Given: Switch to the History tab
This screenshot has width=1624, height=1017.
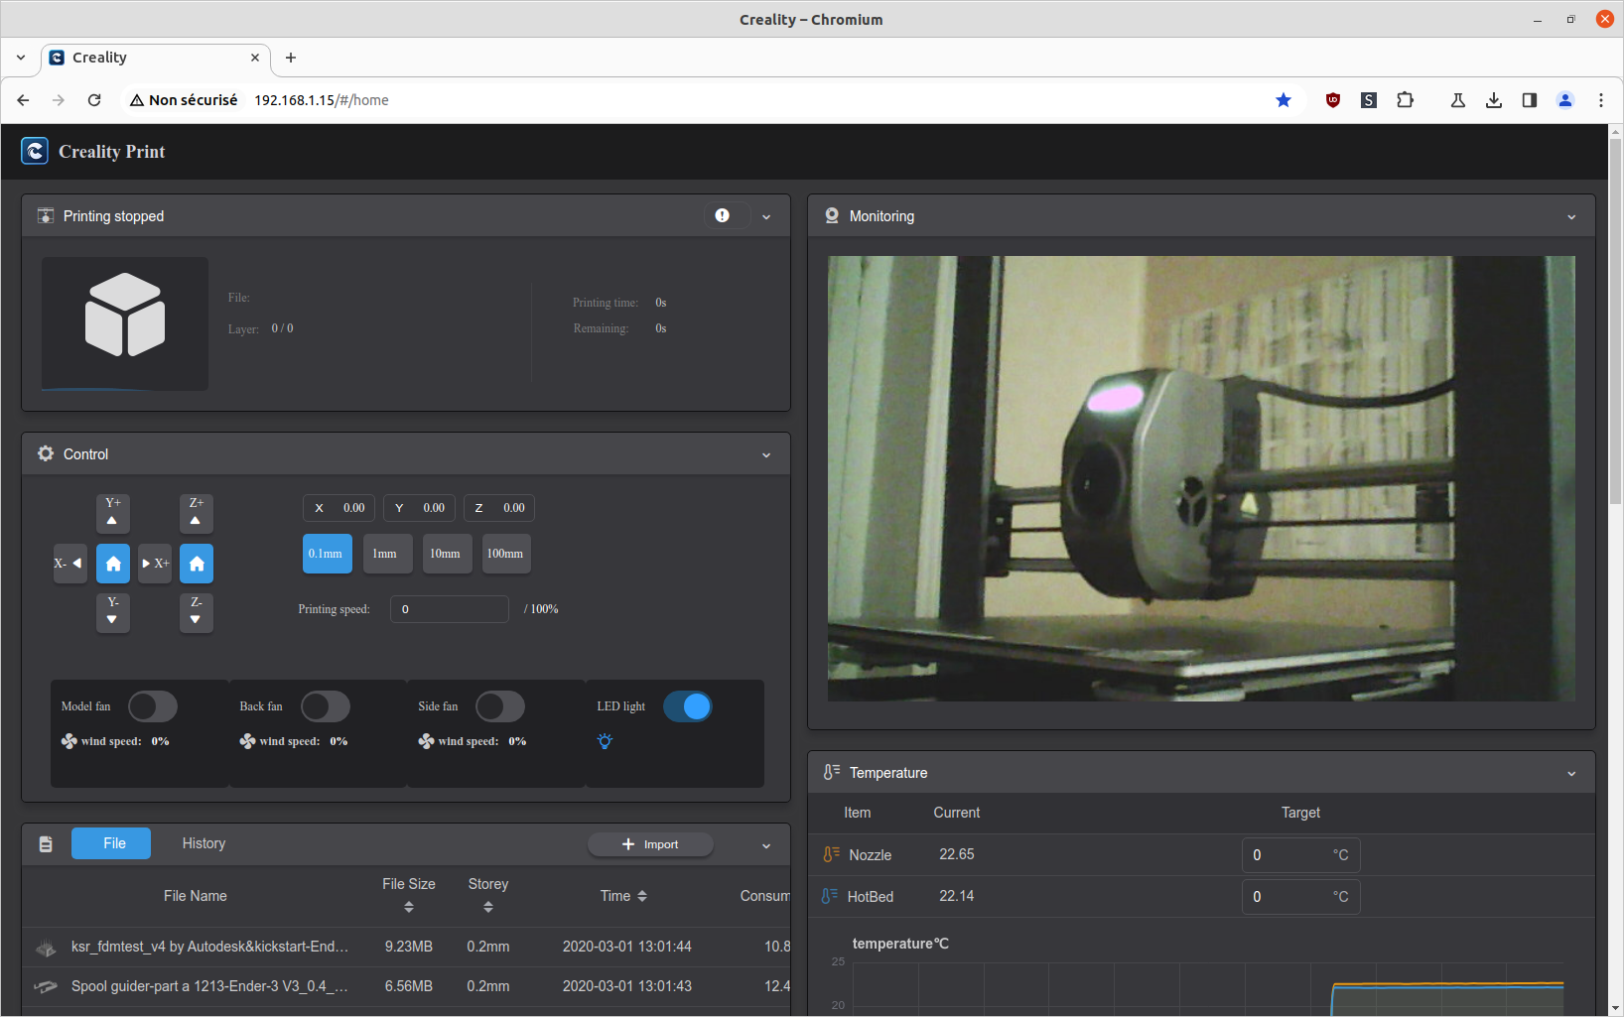Looking at the screenshot, I should tap(203, 843).
